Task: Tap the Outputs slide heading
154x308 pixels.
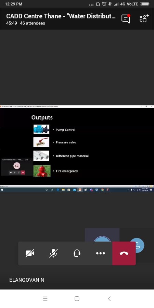Action: pyautogui.click(x=42, y=117)
